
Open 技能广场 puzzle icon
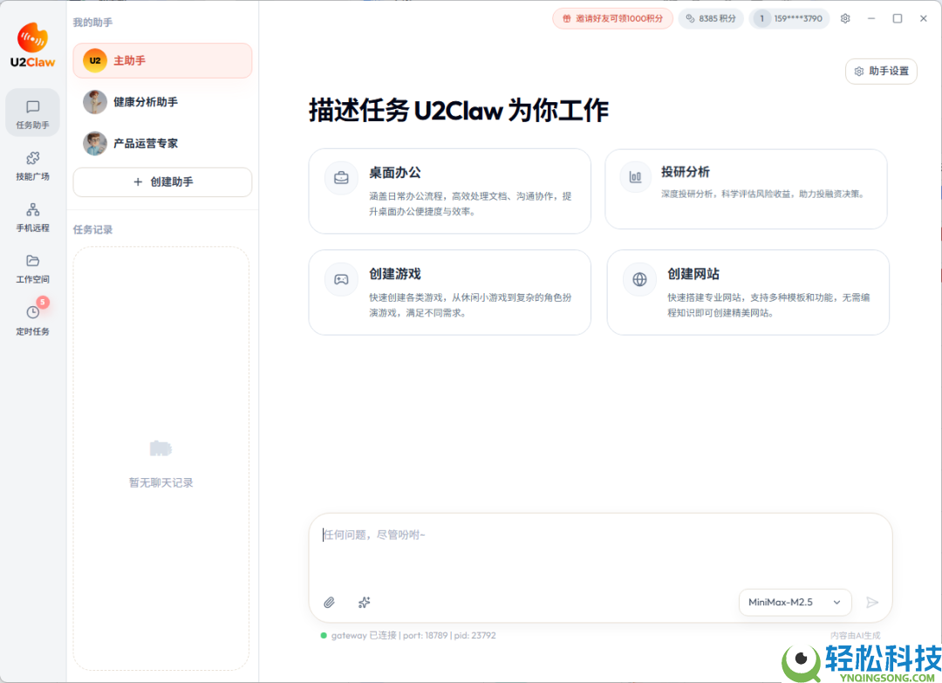click(x=33, y=158)
